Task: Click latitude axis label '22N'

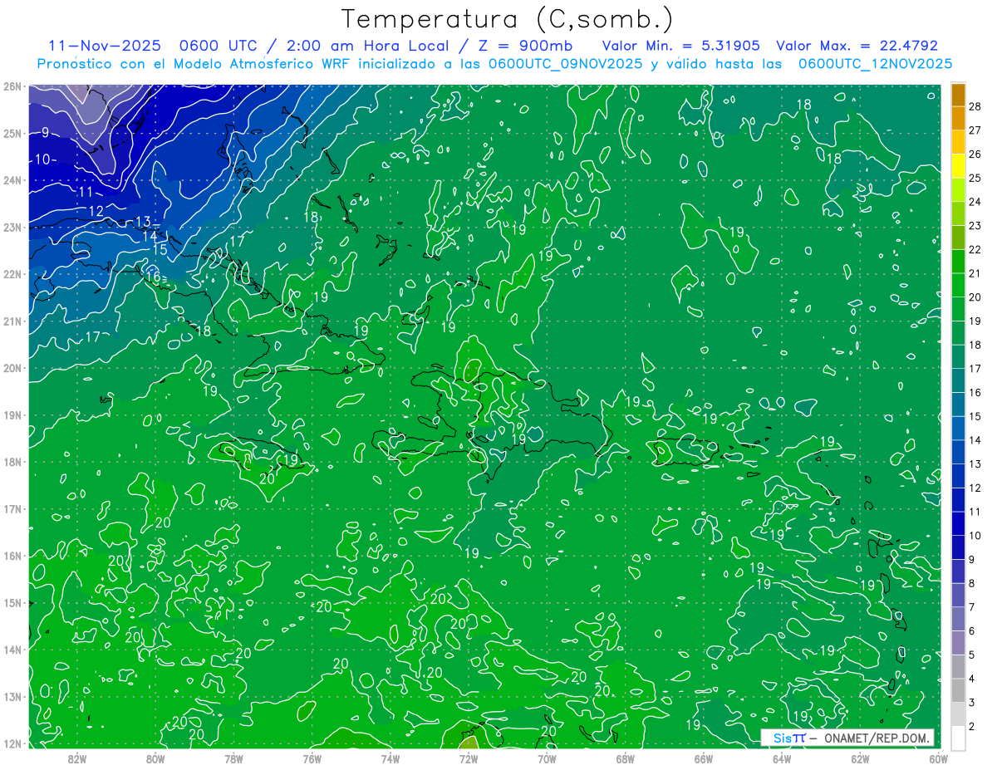Action: point(12,274)
